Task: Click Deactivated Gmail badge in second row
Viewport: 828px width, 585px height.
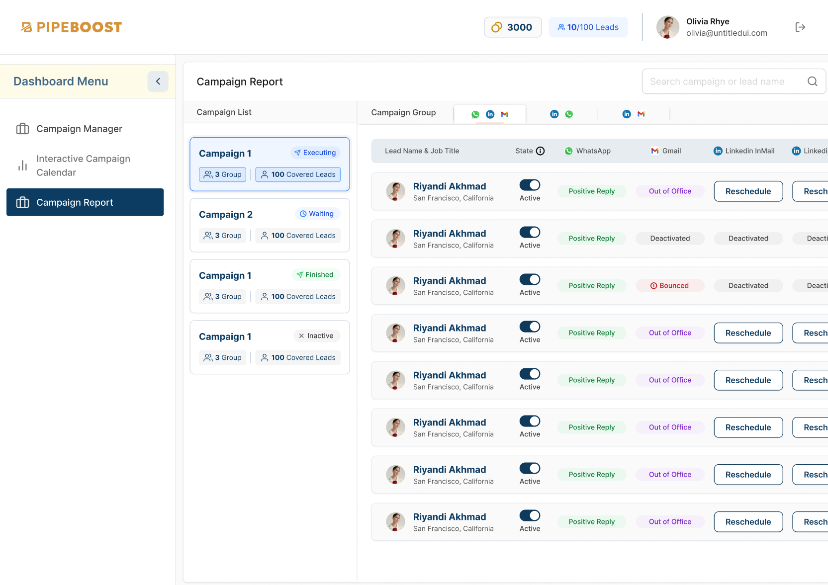Action: [x=670, y=239]
